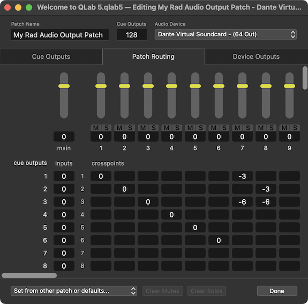Click crosspoint row 1 column 1 showing 0
The width and height of the screenshot is (308, 304).
tap(101, 176)
